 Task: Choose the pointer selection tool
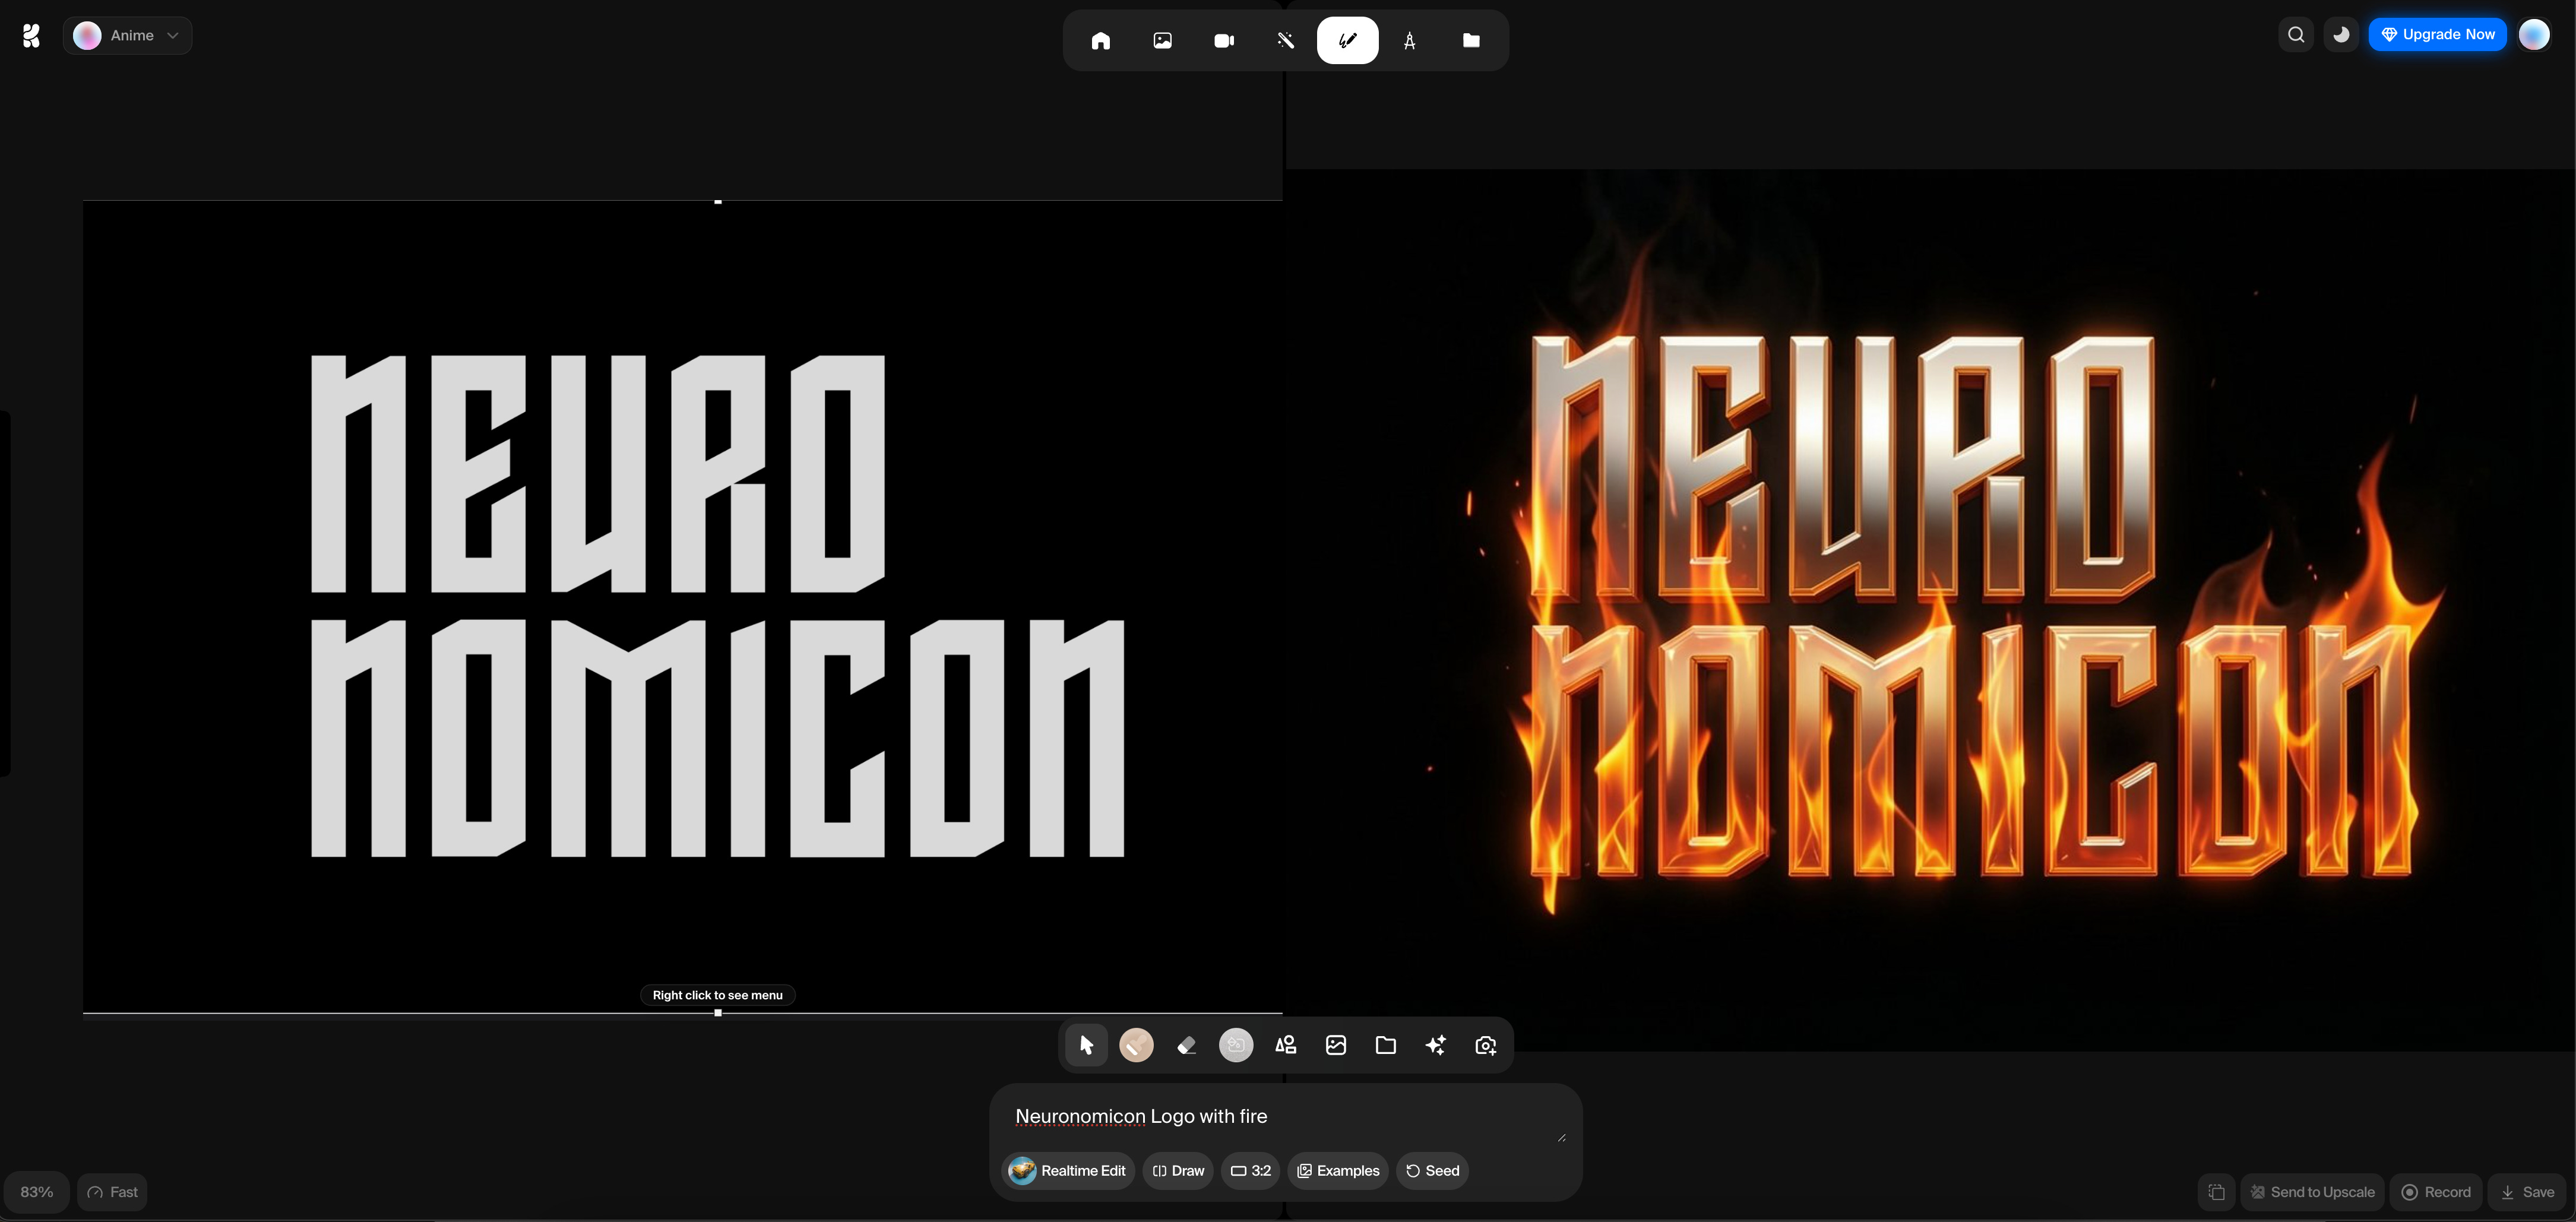pyautogui.click(x=1086, y=1045)
